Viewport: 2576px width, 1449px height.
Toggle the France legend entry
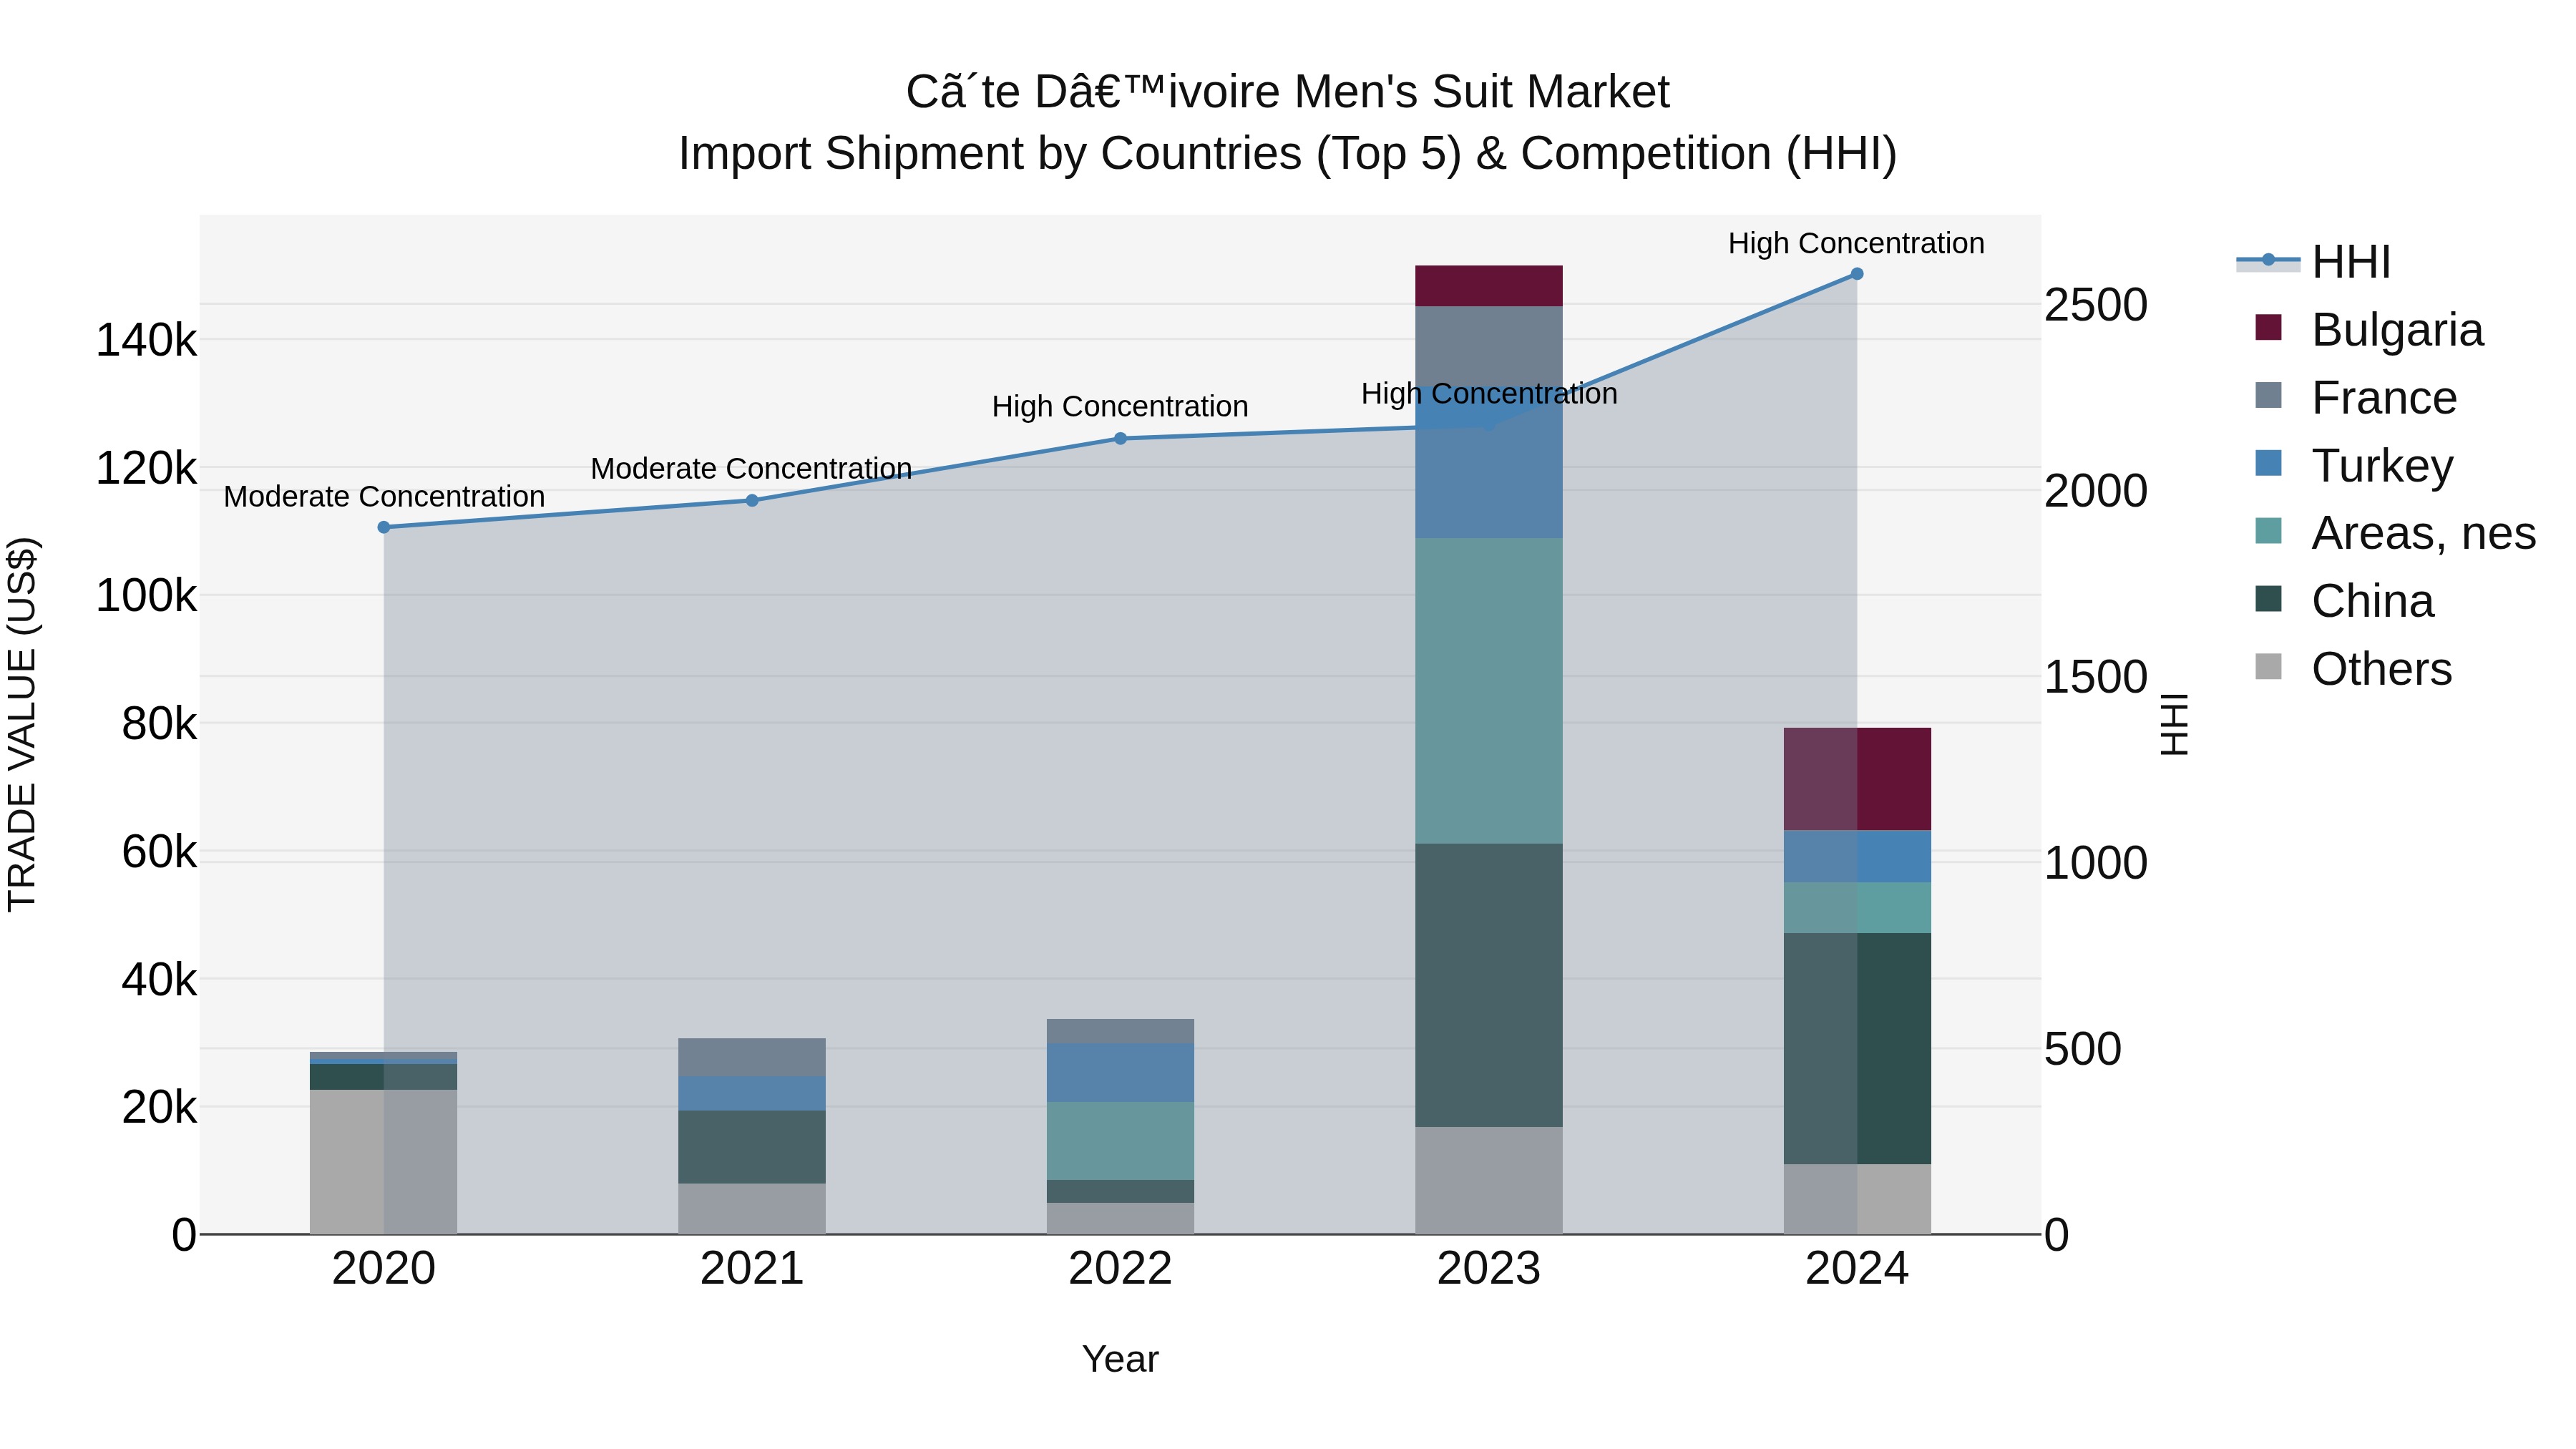[x=2356, y=398]
